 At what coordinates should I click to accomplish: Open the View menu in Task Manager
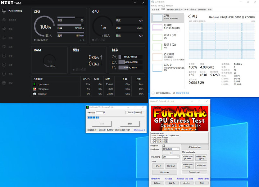(x=169, y=5)
